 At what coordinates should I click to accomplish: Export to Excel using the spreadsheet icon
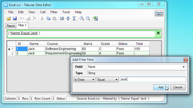click(x=95, y=19)
